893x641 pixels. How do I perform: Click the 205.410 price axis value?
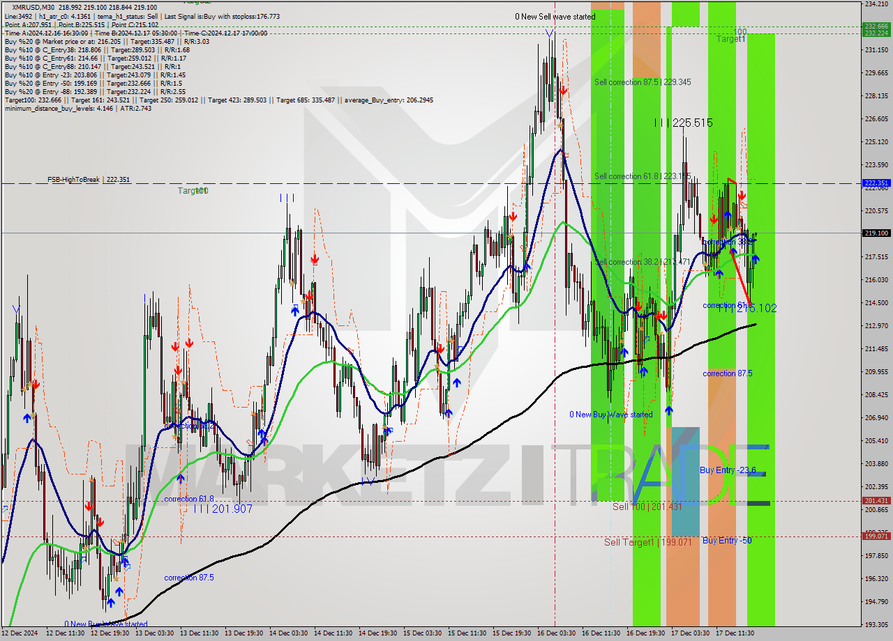pos(876,441)
